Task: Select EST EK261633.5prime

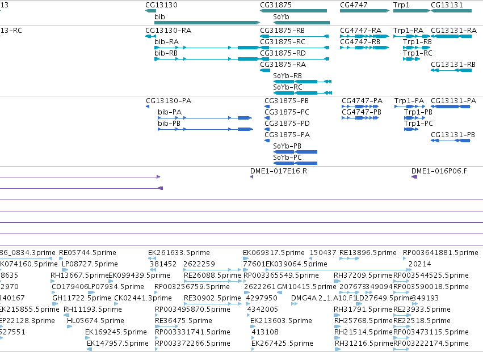Action: (x=152, y=258)
